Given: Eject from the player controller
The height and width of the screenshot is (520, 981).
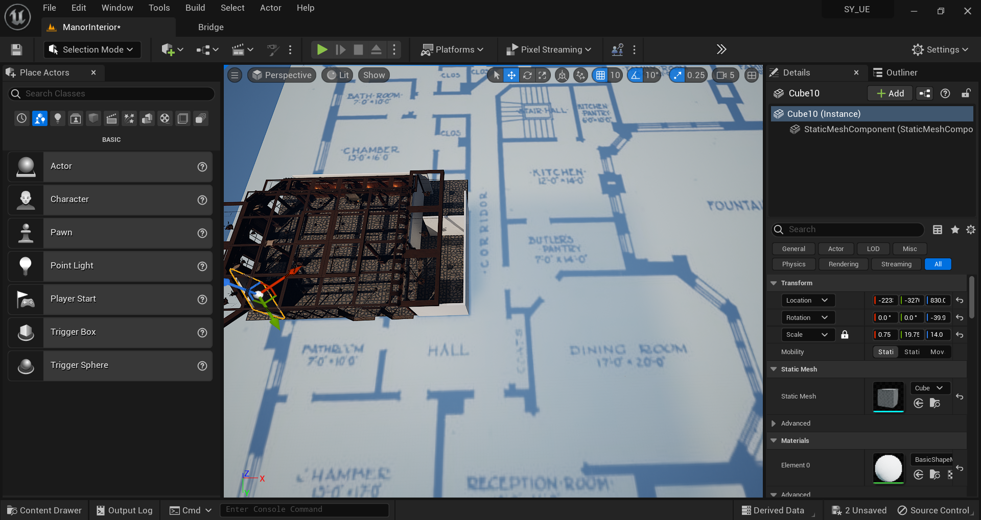Looking at the screenshot, I should pyautogui.click(x=376, y=49).
